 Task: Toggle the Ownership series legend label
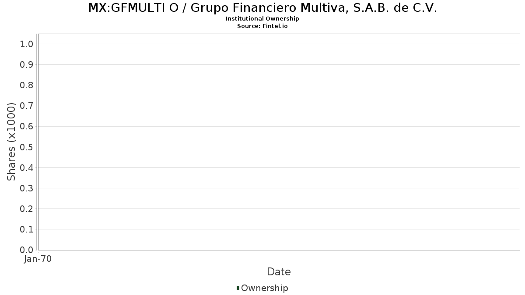(x=264, y=288)
